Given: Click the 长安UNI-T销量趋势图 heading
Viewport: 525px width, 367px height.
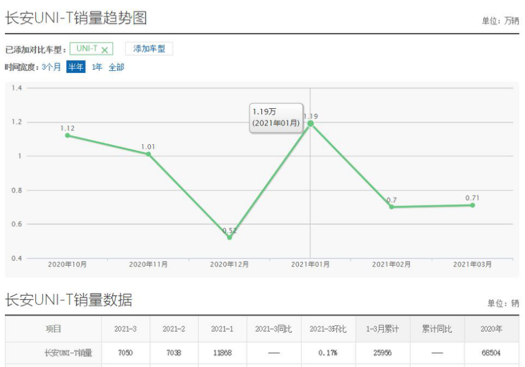Looking at the screenshot, I should click(76, 18).
